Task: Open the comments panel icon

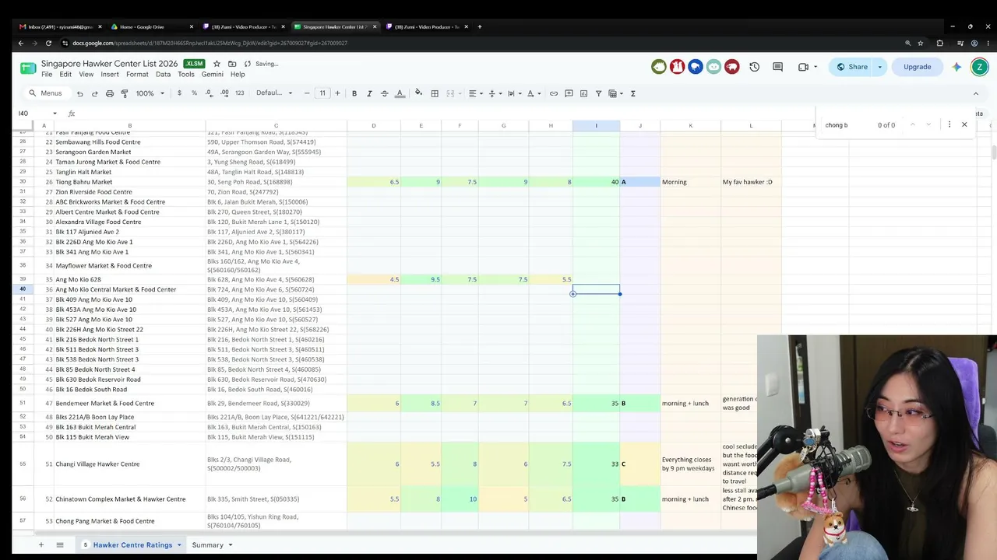Action: tap(777, 67)
